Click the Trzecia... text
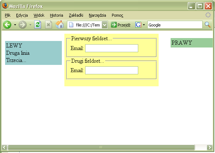The width and height of the screenshot is (215, 153). click(16, 60)
